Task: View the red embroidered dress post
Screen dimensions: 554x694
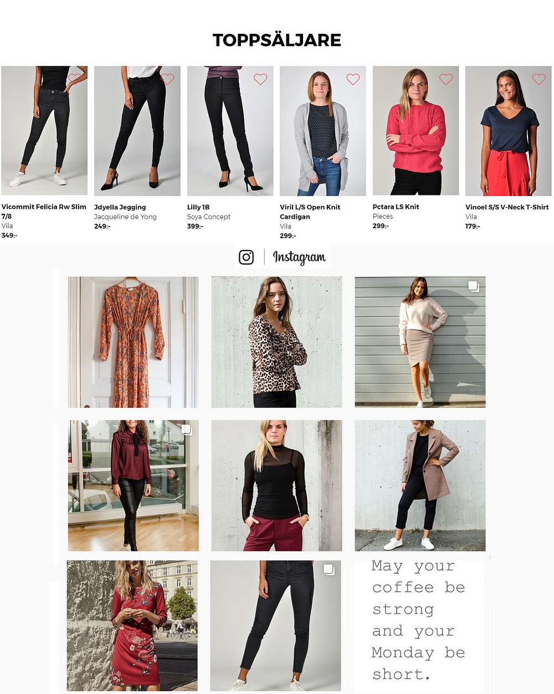Action: 132,625
